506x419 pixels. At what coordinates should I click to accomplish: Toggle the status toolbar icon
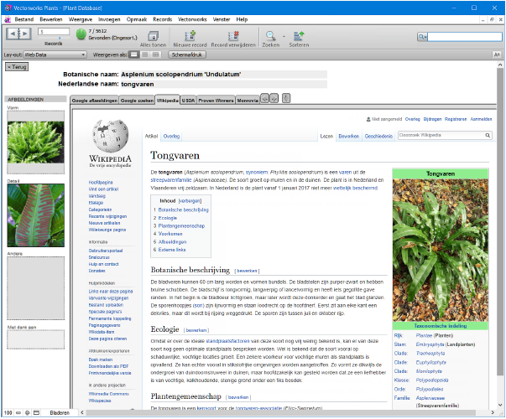[36, 412]
